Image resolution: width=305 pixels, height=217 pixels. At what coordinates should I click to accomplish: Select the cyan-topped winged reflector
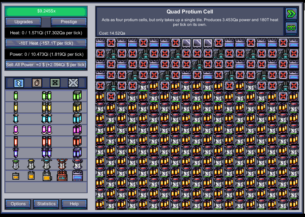(47, 164)
